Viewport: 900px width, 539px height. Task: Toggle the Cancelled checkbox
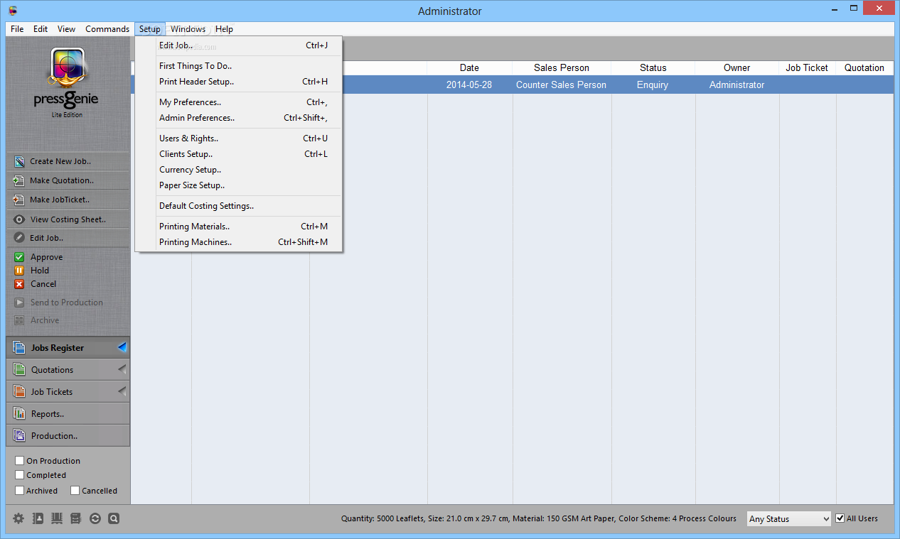pos(75,491)
